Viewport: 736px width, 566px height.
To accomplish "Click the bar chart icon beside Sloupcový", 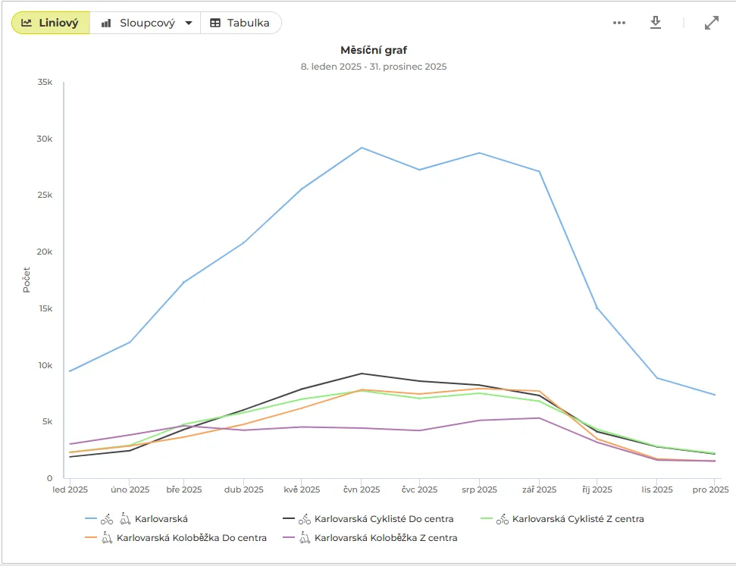I will coord(107,23).
